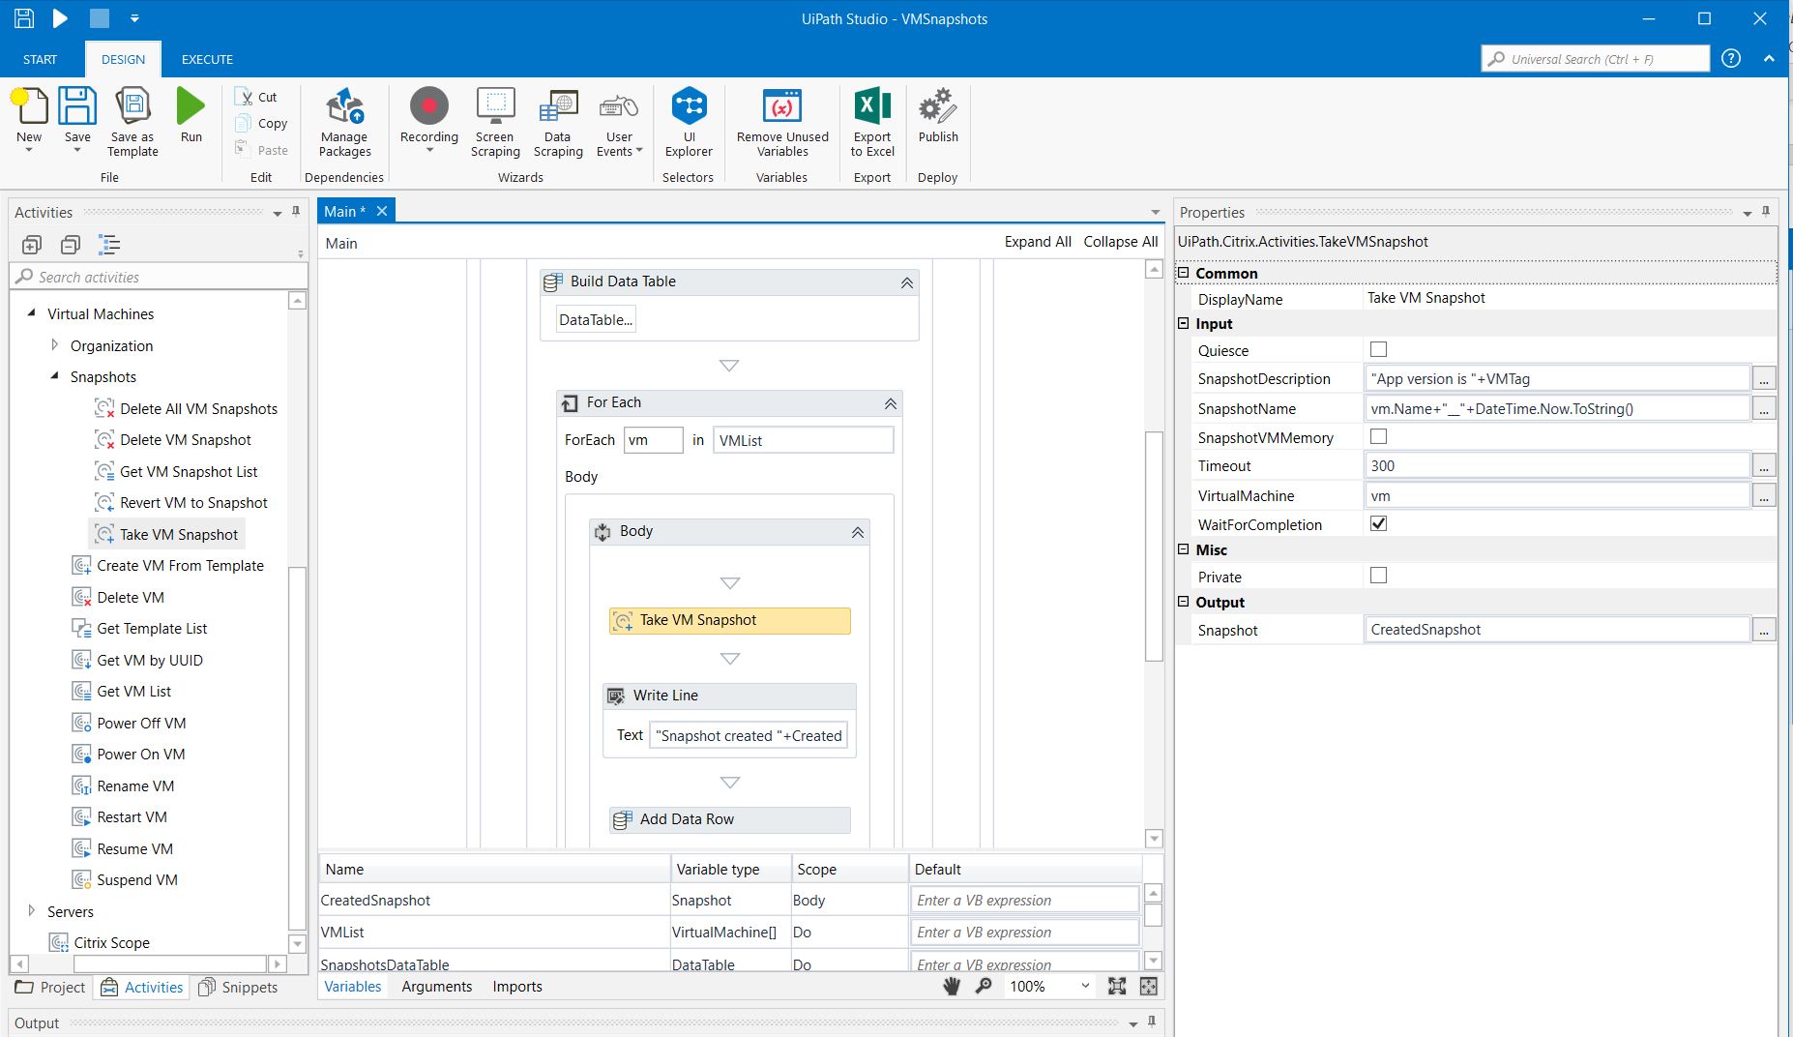
Task: Select Revert VM to Snapshot activity
Action: pos(181,502)
